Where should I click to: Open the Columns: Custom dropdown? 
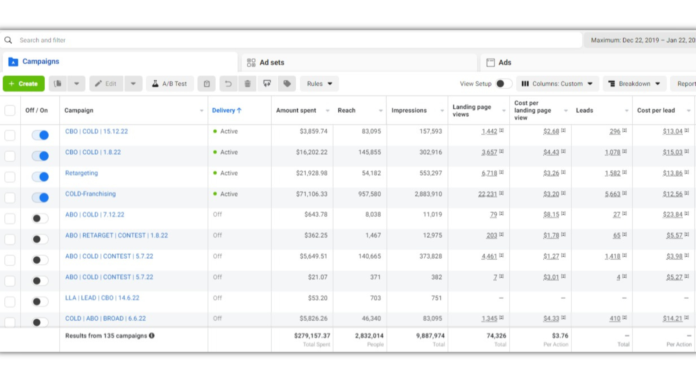(557, 84)
